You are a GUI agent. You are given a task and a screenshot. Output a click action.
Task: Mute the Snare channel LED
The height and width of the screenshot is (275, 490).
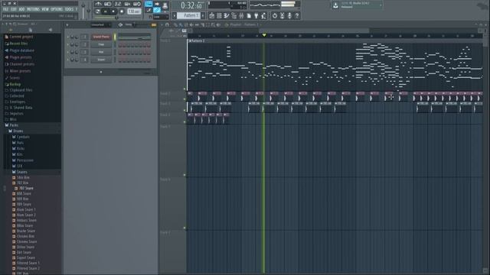click(68, 60)
